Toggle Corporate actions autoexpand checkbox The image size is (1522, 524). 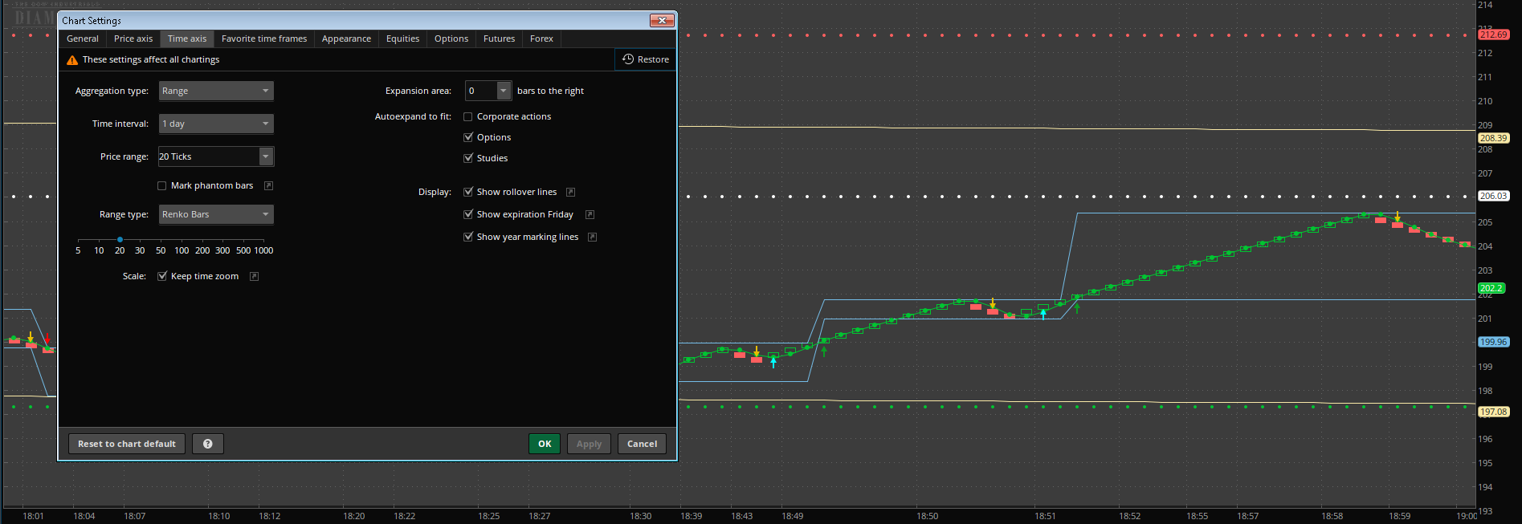tap(468, 116)
